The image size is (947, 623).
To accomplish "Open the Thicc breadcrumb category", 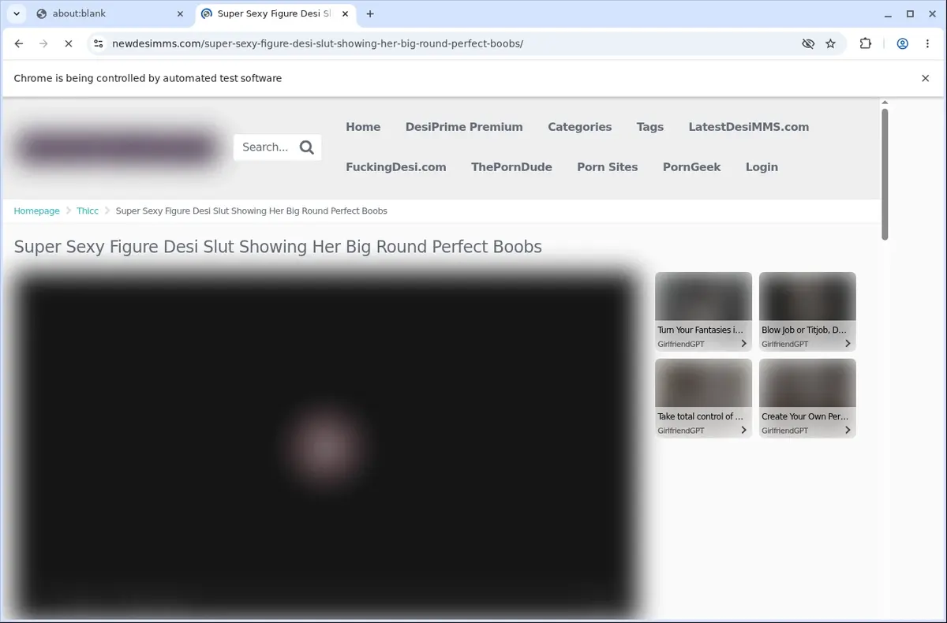I will [88, 211].
